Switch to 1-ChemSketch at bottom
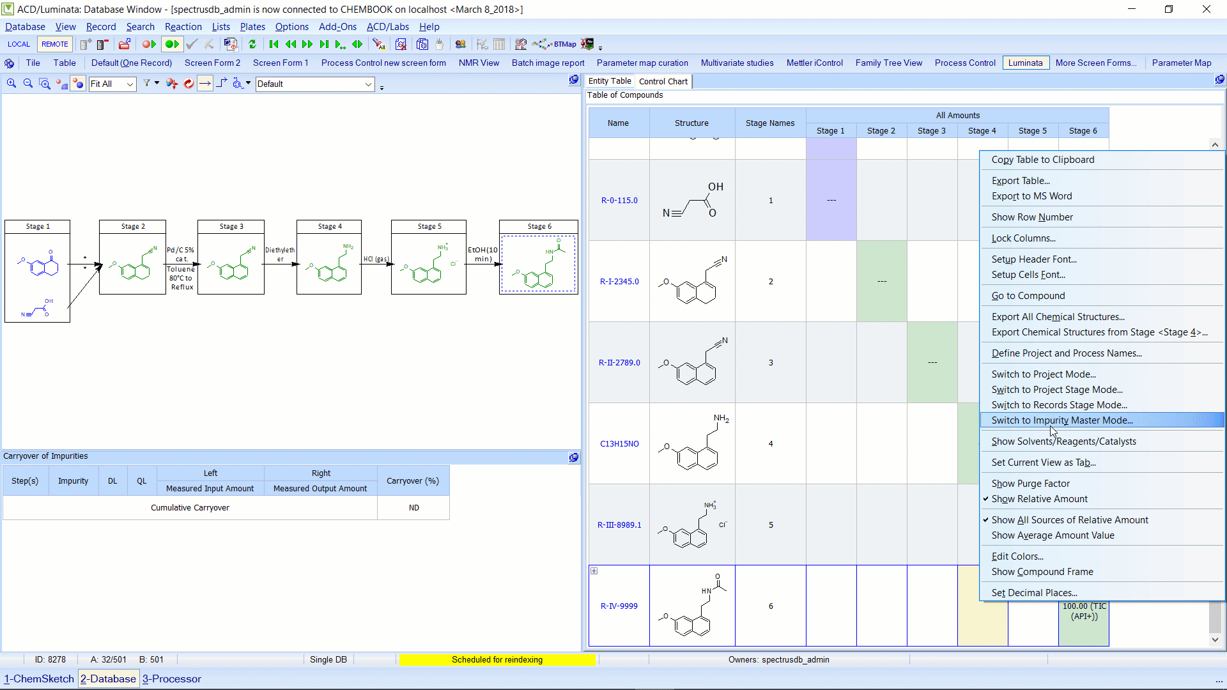Screen dimensions: 1227x690 click(39, 678)
